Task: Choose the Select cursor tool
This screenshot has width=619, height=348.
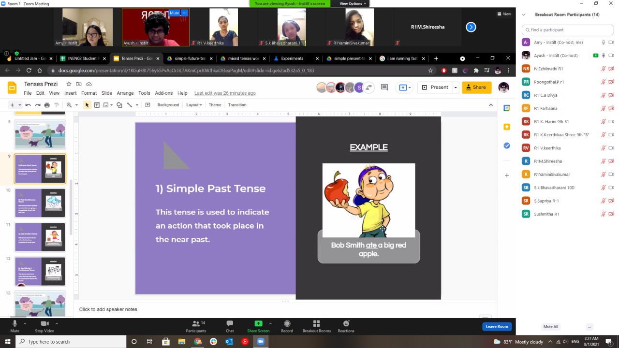Action: (87, 105)
